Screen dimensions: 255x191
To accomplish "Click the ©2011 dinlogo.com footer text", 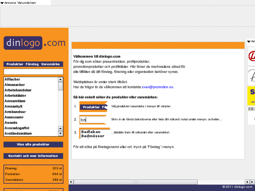I will tap(237, 187).
